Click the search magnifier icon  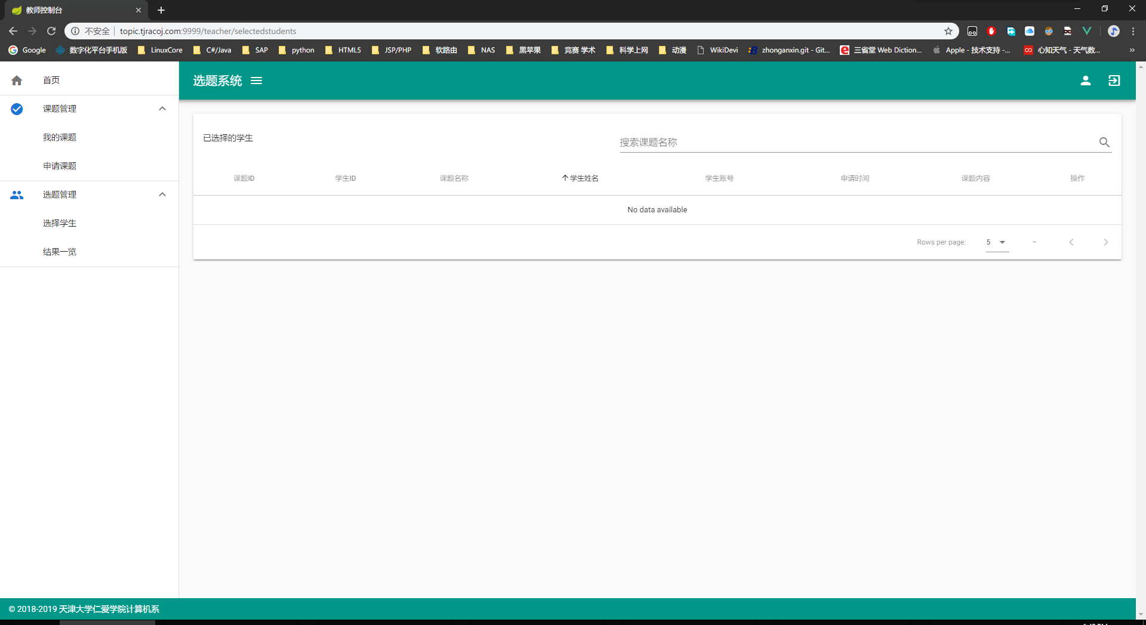[1104, 142]
